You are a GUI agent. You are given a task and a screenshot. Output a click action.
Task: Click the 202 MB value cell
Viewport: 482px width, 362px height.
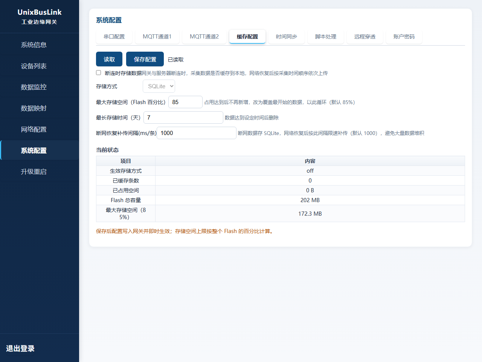point(310,200)
